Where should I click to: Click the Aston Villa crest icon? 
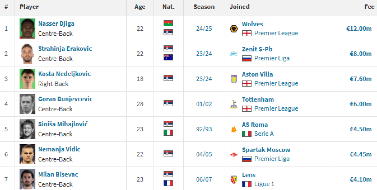point(234,79)
